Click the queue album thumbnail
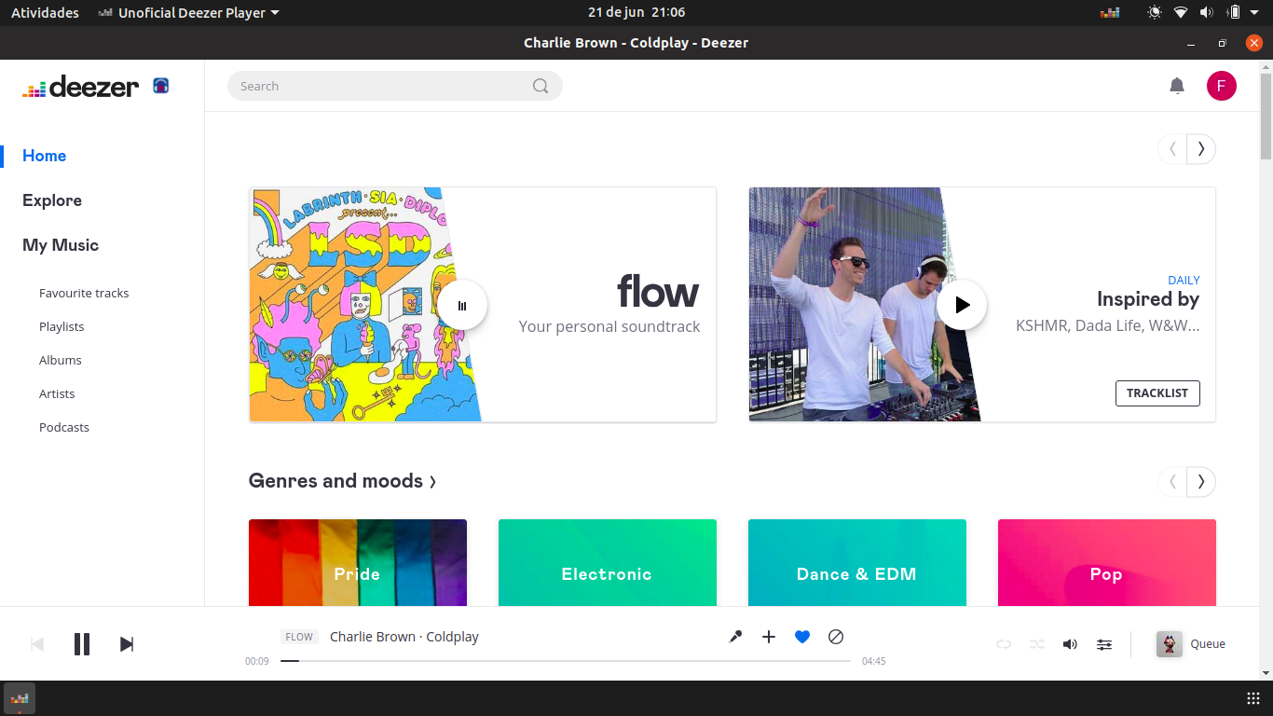Viewport: 1273px width, 716px height. coord(1170,644)
